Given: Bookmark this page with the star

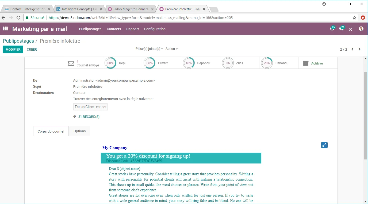Looking at the screenshot, I should click(x=354, y=18).
